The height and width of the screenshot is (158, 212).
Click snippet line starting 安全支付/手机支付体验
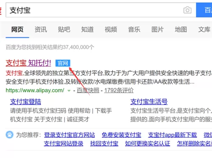coord(100,82)
